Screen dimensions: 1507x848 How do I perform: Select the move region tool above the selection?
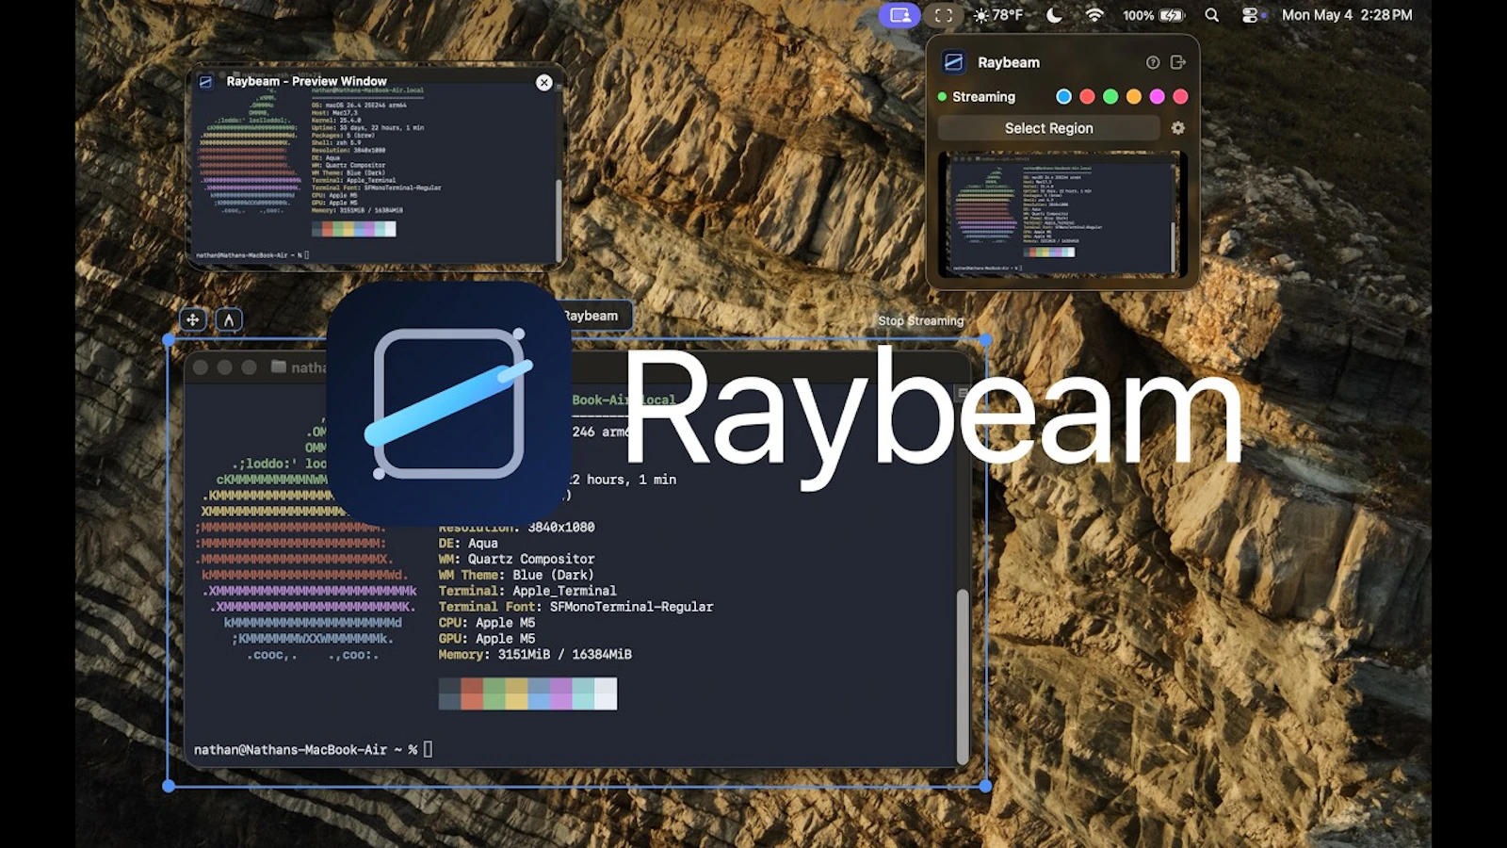tap(192, 319)
